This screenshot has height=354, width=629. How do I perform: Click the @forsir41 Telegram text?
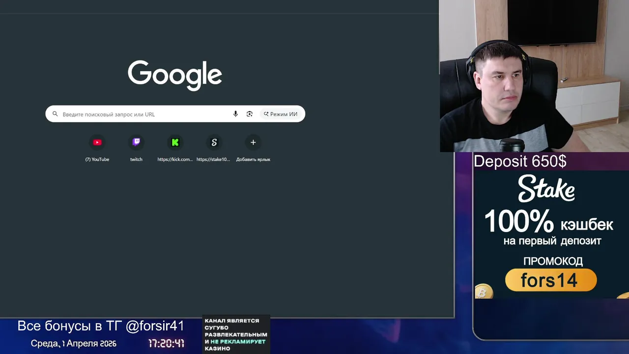click(155, 326)
